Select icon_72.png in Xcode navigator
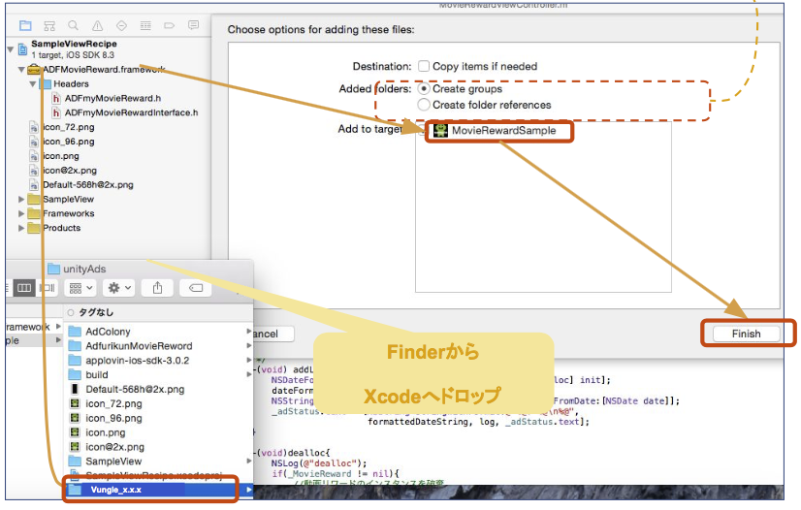The width and height of the screenshot is (801, 510). click(x=69, y=127)
